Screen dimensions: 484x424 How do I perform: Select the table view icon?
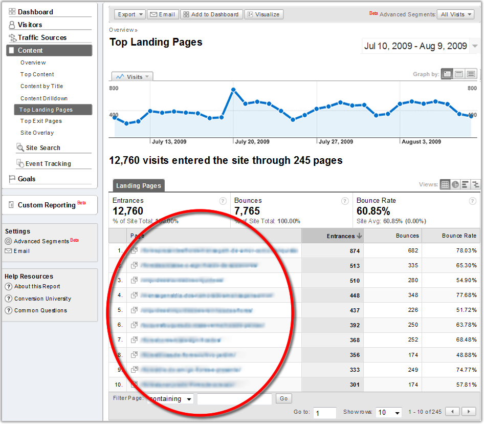click(445, 184)
